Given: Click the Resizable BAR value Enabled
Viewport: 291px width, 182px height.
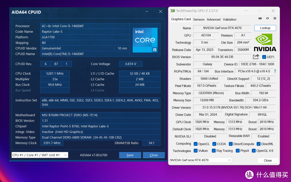Looking at the screenshot, I should 263,136.
